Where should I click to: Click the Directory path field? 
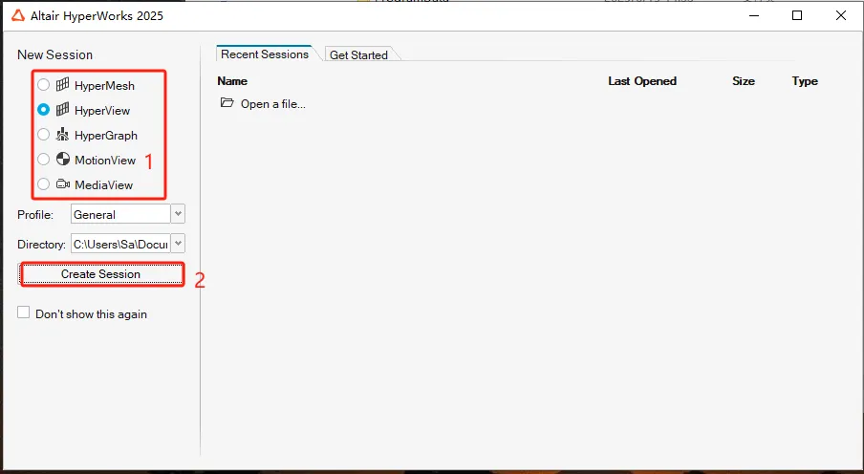(x=120, y=244)
